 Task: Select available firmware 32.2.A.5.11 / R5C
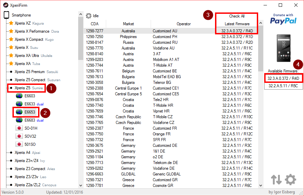point(283,86)
